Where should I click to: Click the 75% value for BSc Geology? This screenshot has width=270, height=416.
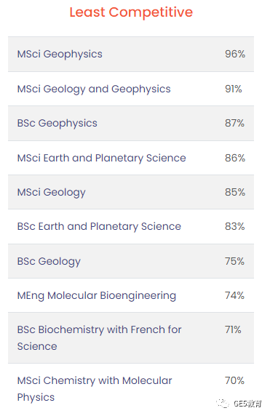point(234,261)
